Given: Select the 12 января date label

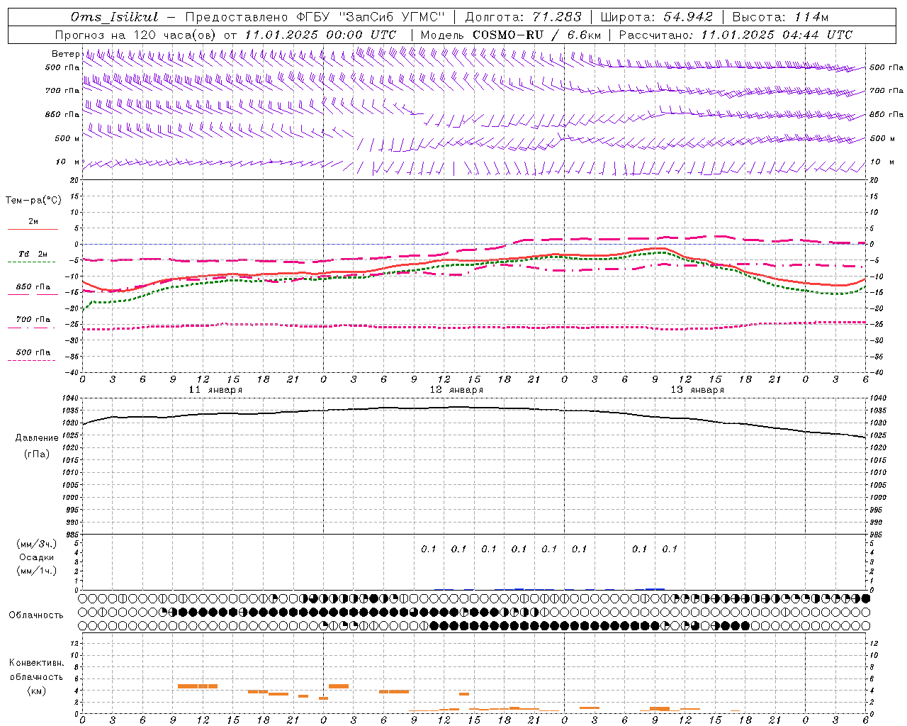Looking at the screenshot, I should [456, 389].
